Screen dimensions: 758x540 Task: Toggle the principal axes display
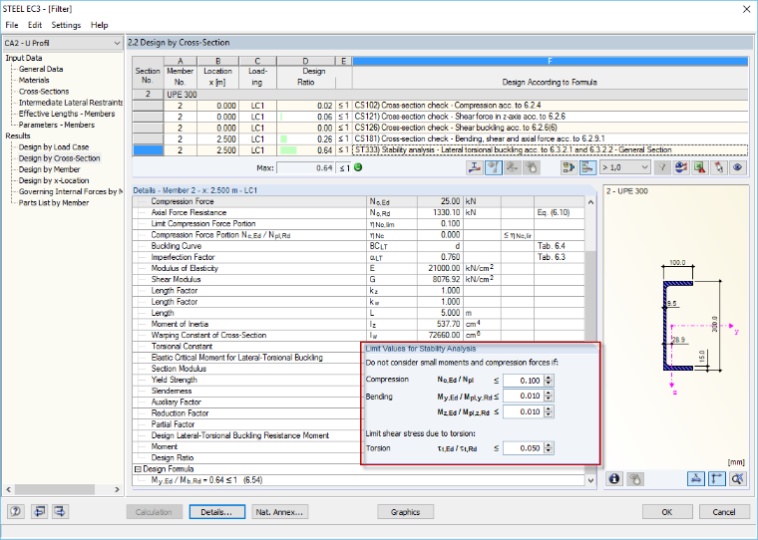[717, 478]
